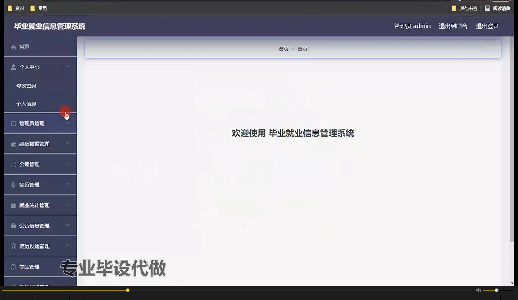Collapse the 个人中心 section
Screen dimensions: 518x300
pyautogui.click(x=68, y=67)
